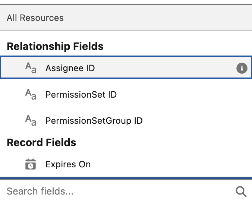
Task: Focus the "Search fields..." placeholder text
Action: coord(40,192)
